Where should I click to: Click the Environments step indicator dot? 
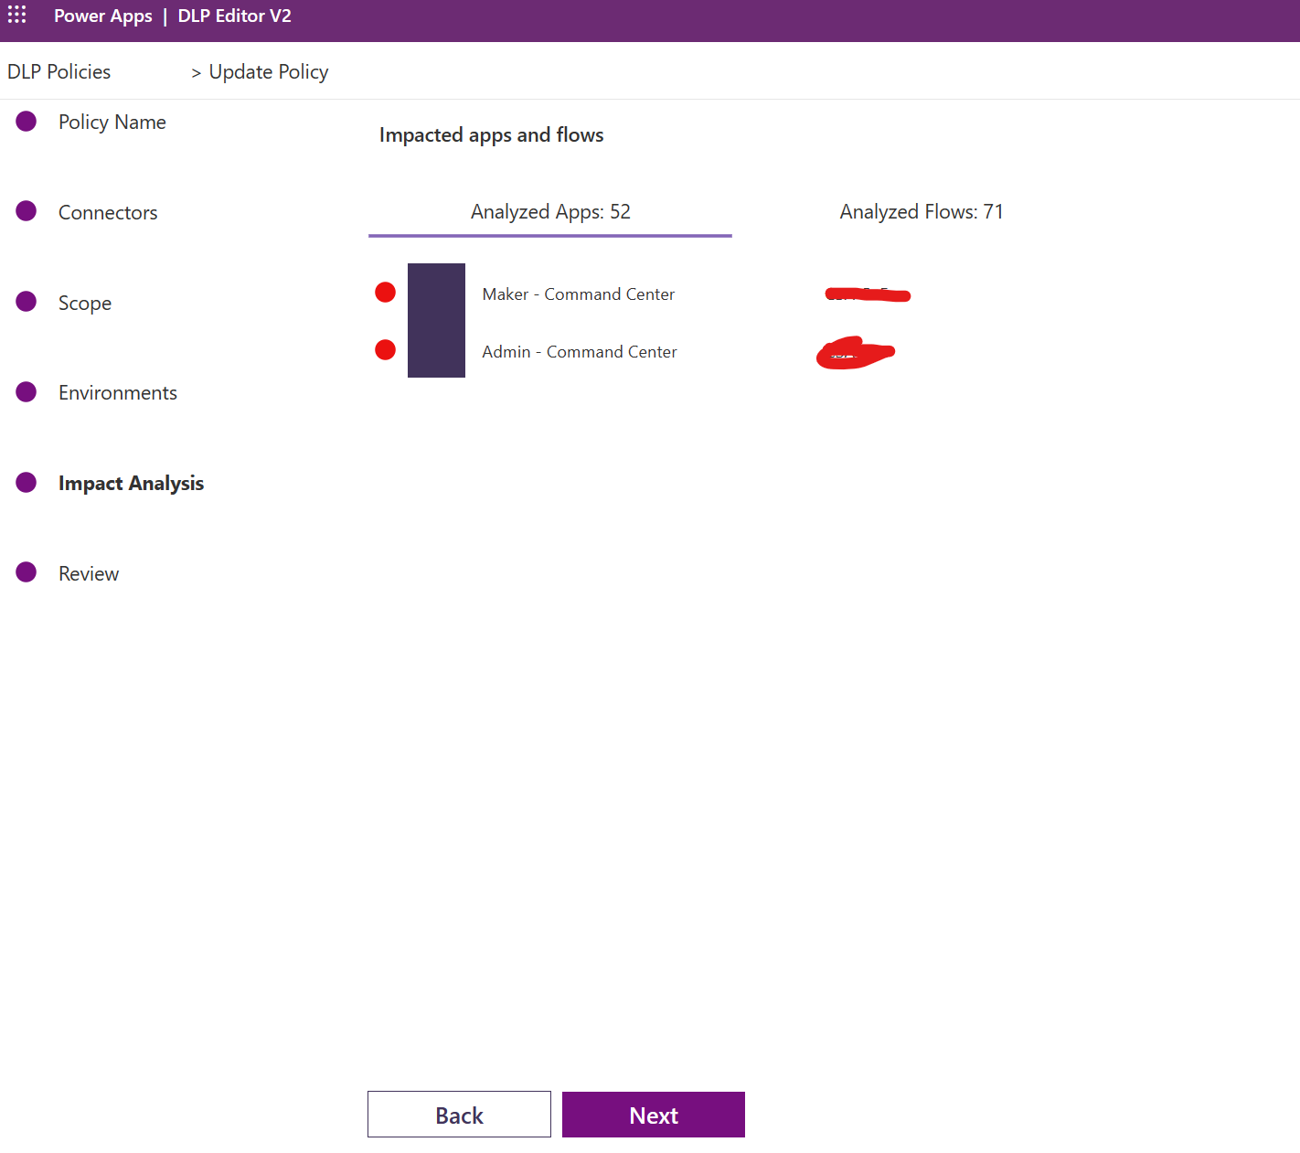point(26,391)
